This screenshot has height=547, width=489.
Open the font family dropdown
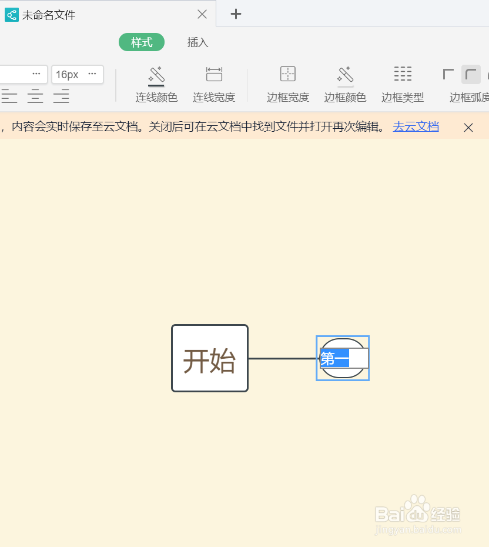pos(23,74)
